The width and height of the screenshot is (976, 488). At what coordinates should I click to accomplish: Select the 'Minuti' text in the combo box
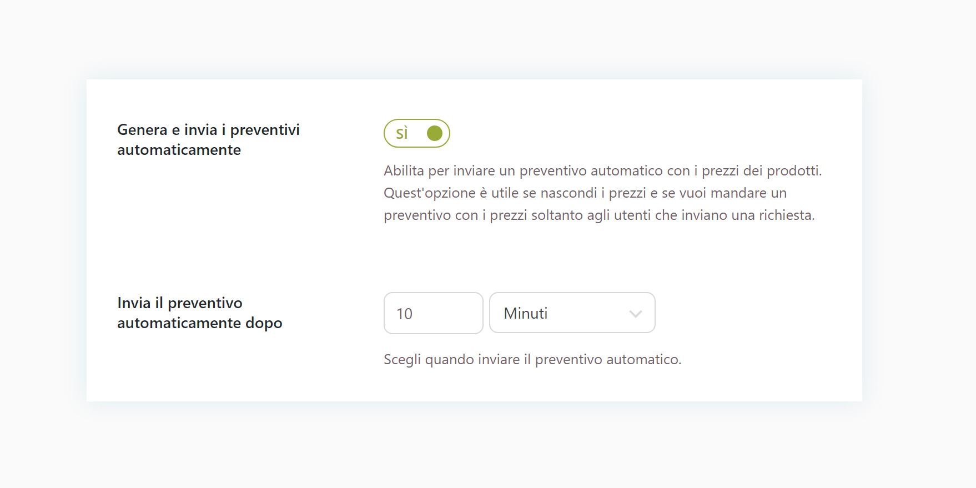coord(525,314)
